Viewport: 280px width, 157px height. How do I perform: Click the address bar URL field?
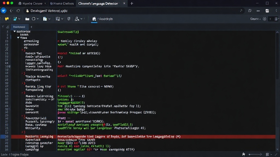pyautogui.click(x=134, y=11)
